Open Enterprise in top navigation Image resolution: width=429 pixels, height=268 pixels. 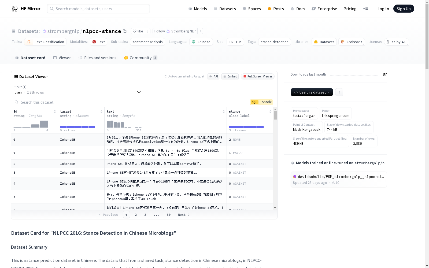(324, 9)
